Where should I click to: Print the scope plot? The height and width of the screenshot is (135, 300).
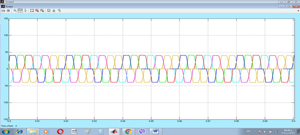click(3, 11)
